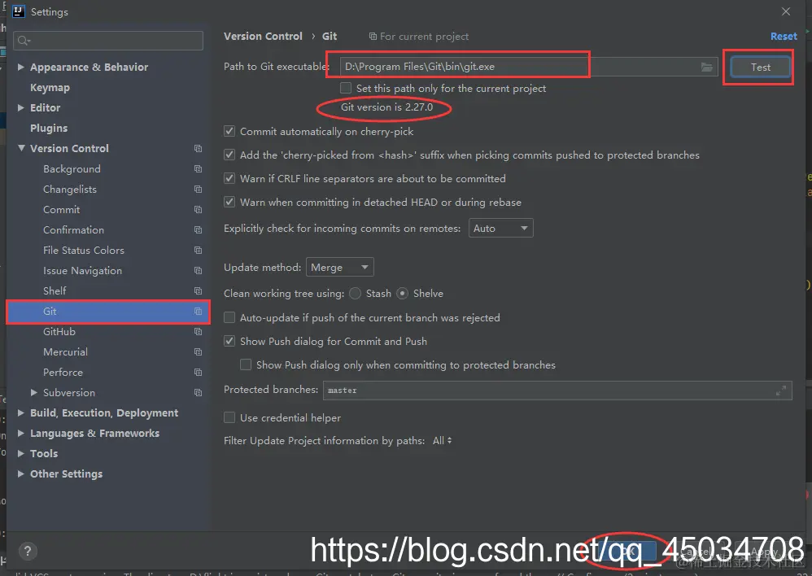Click the IntelliJ logo in the Settings title bar
Image resolution: width=812 pixels, height=576 pixels.
click(18, 11)
